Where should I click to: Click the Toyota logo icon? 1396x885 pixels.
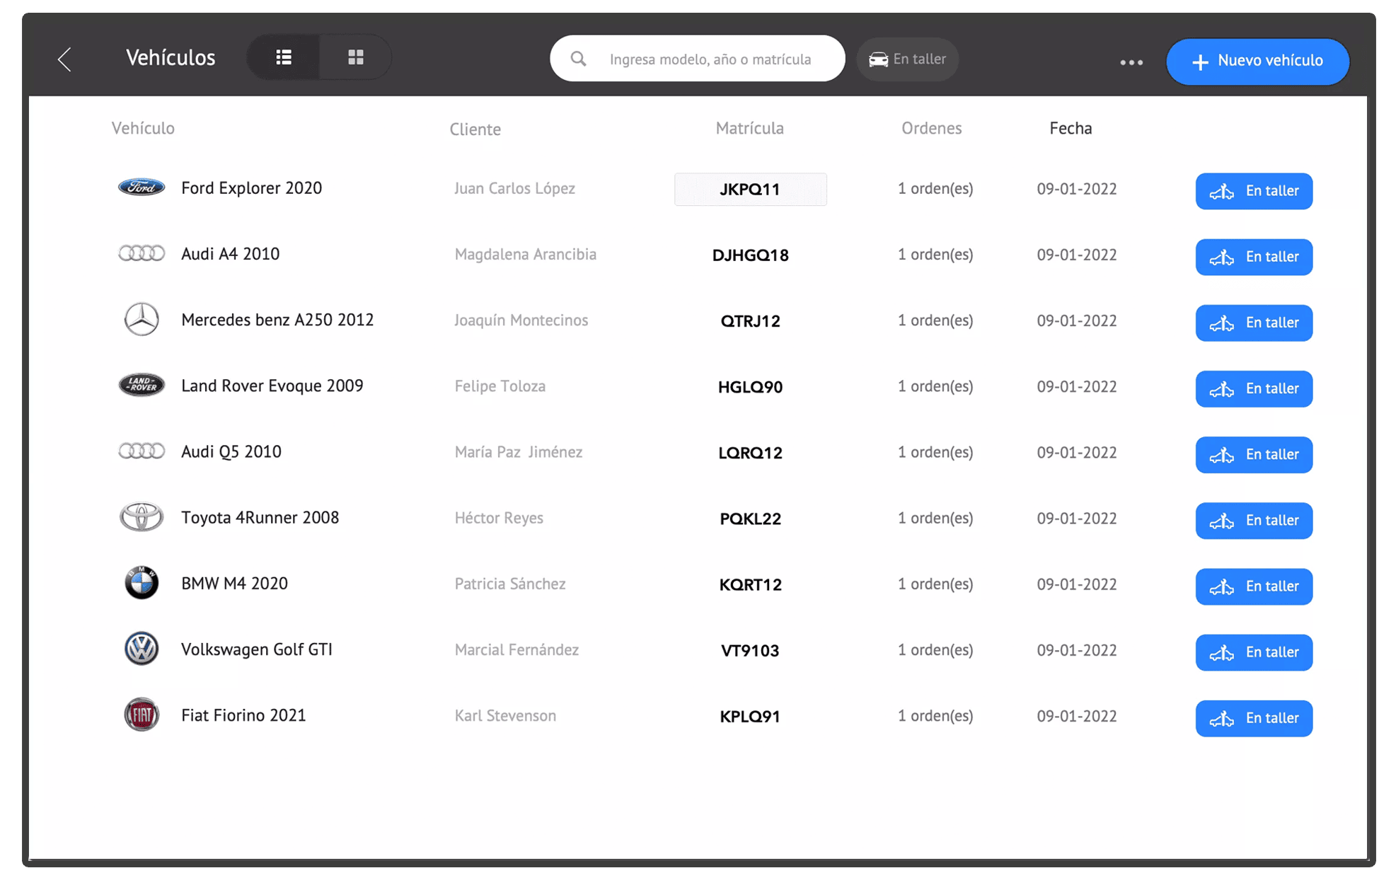click(x=142, y=517)
